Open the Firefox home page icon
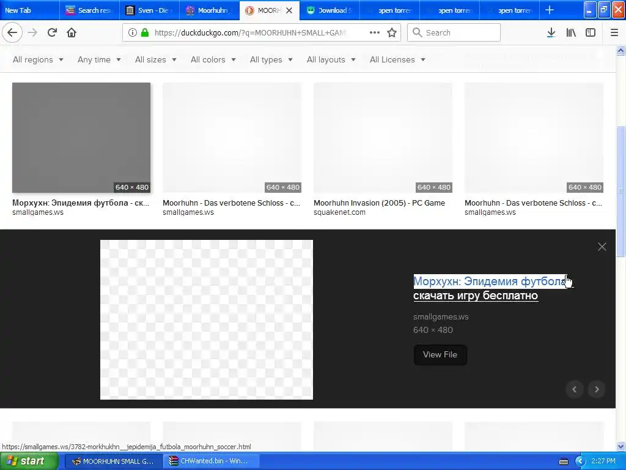The height and width of the screenshot is (470, 626). 72,32
